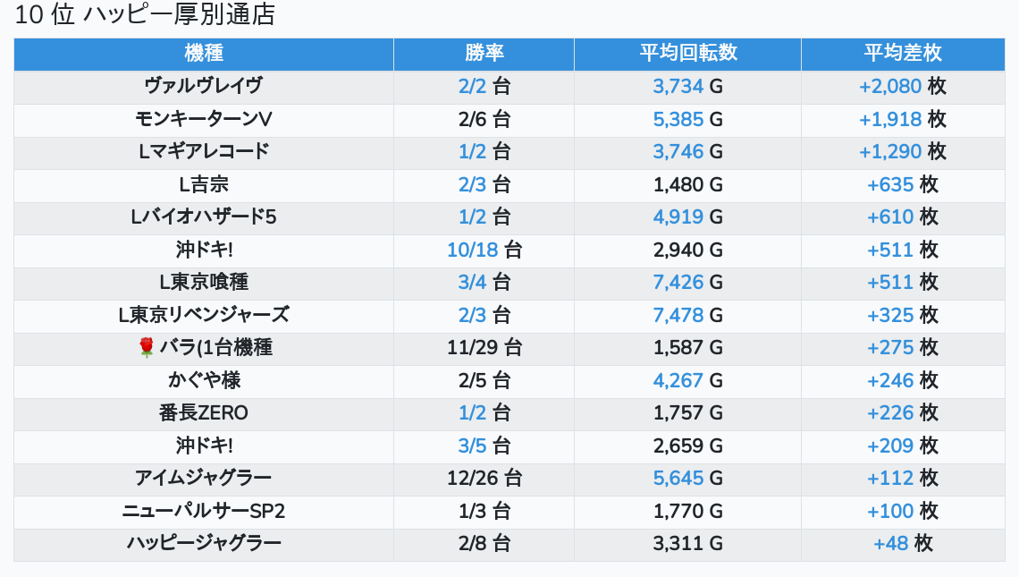
Task: Open the 4,267 spins link for かぐや様
Action: (x=678, y=380)
